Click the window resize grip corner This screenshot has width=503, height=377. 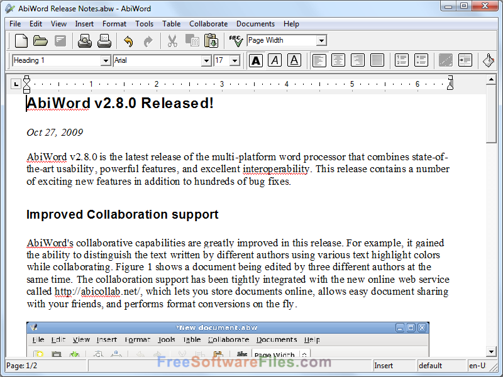point(493,366)
